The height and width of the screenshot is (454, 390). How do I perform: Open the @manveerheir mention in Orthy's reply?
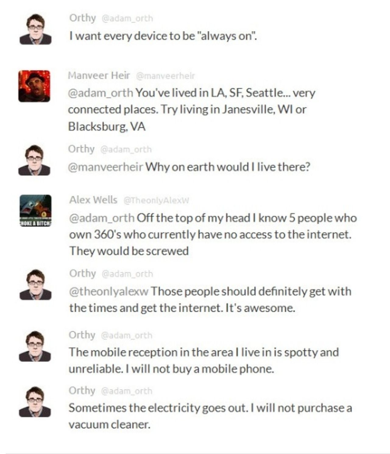[x=105, y=167]
